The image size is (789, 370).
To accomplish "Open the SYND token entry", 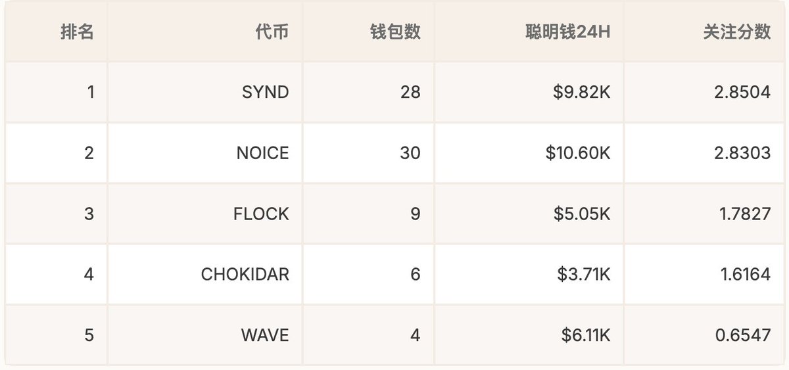I will [265, 92].
